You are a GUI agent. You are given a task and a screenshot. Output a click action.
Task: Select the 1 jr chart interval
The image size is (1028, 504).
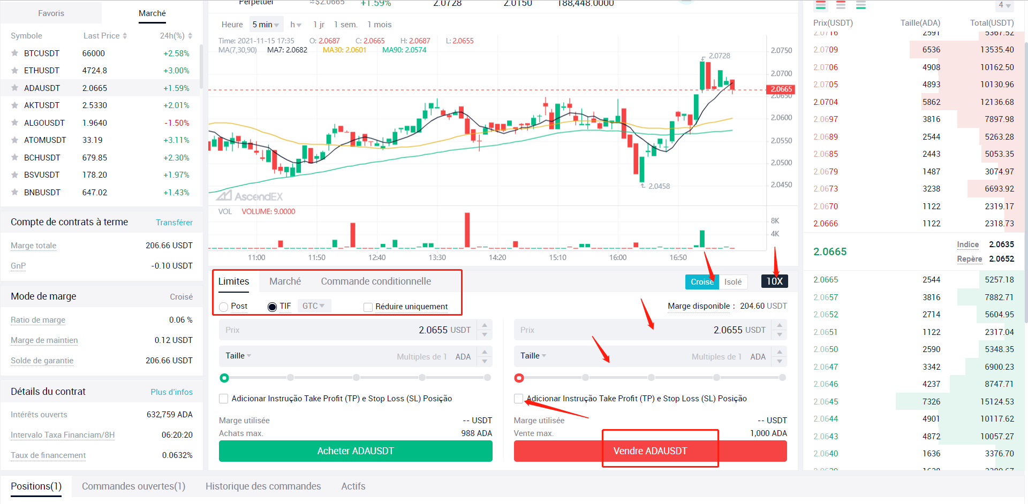click(x=319, y=25)
